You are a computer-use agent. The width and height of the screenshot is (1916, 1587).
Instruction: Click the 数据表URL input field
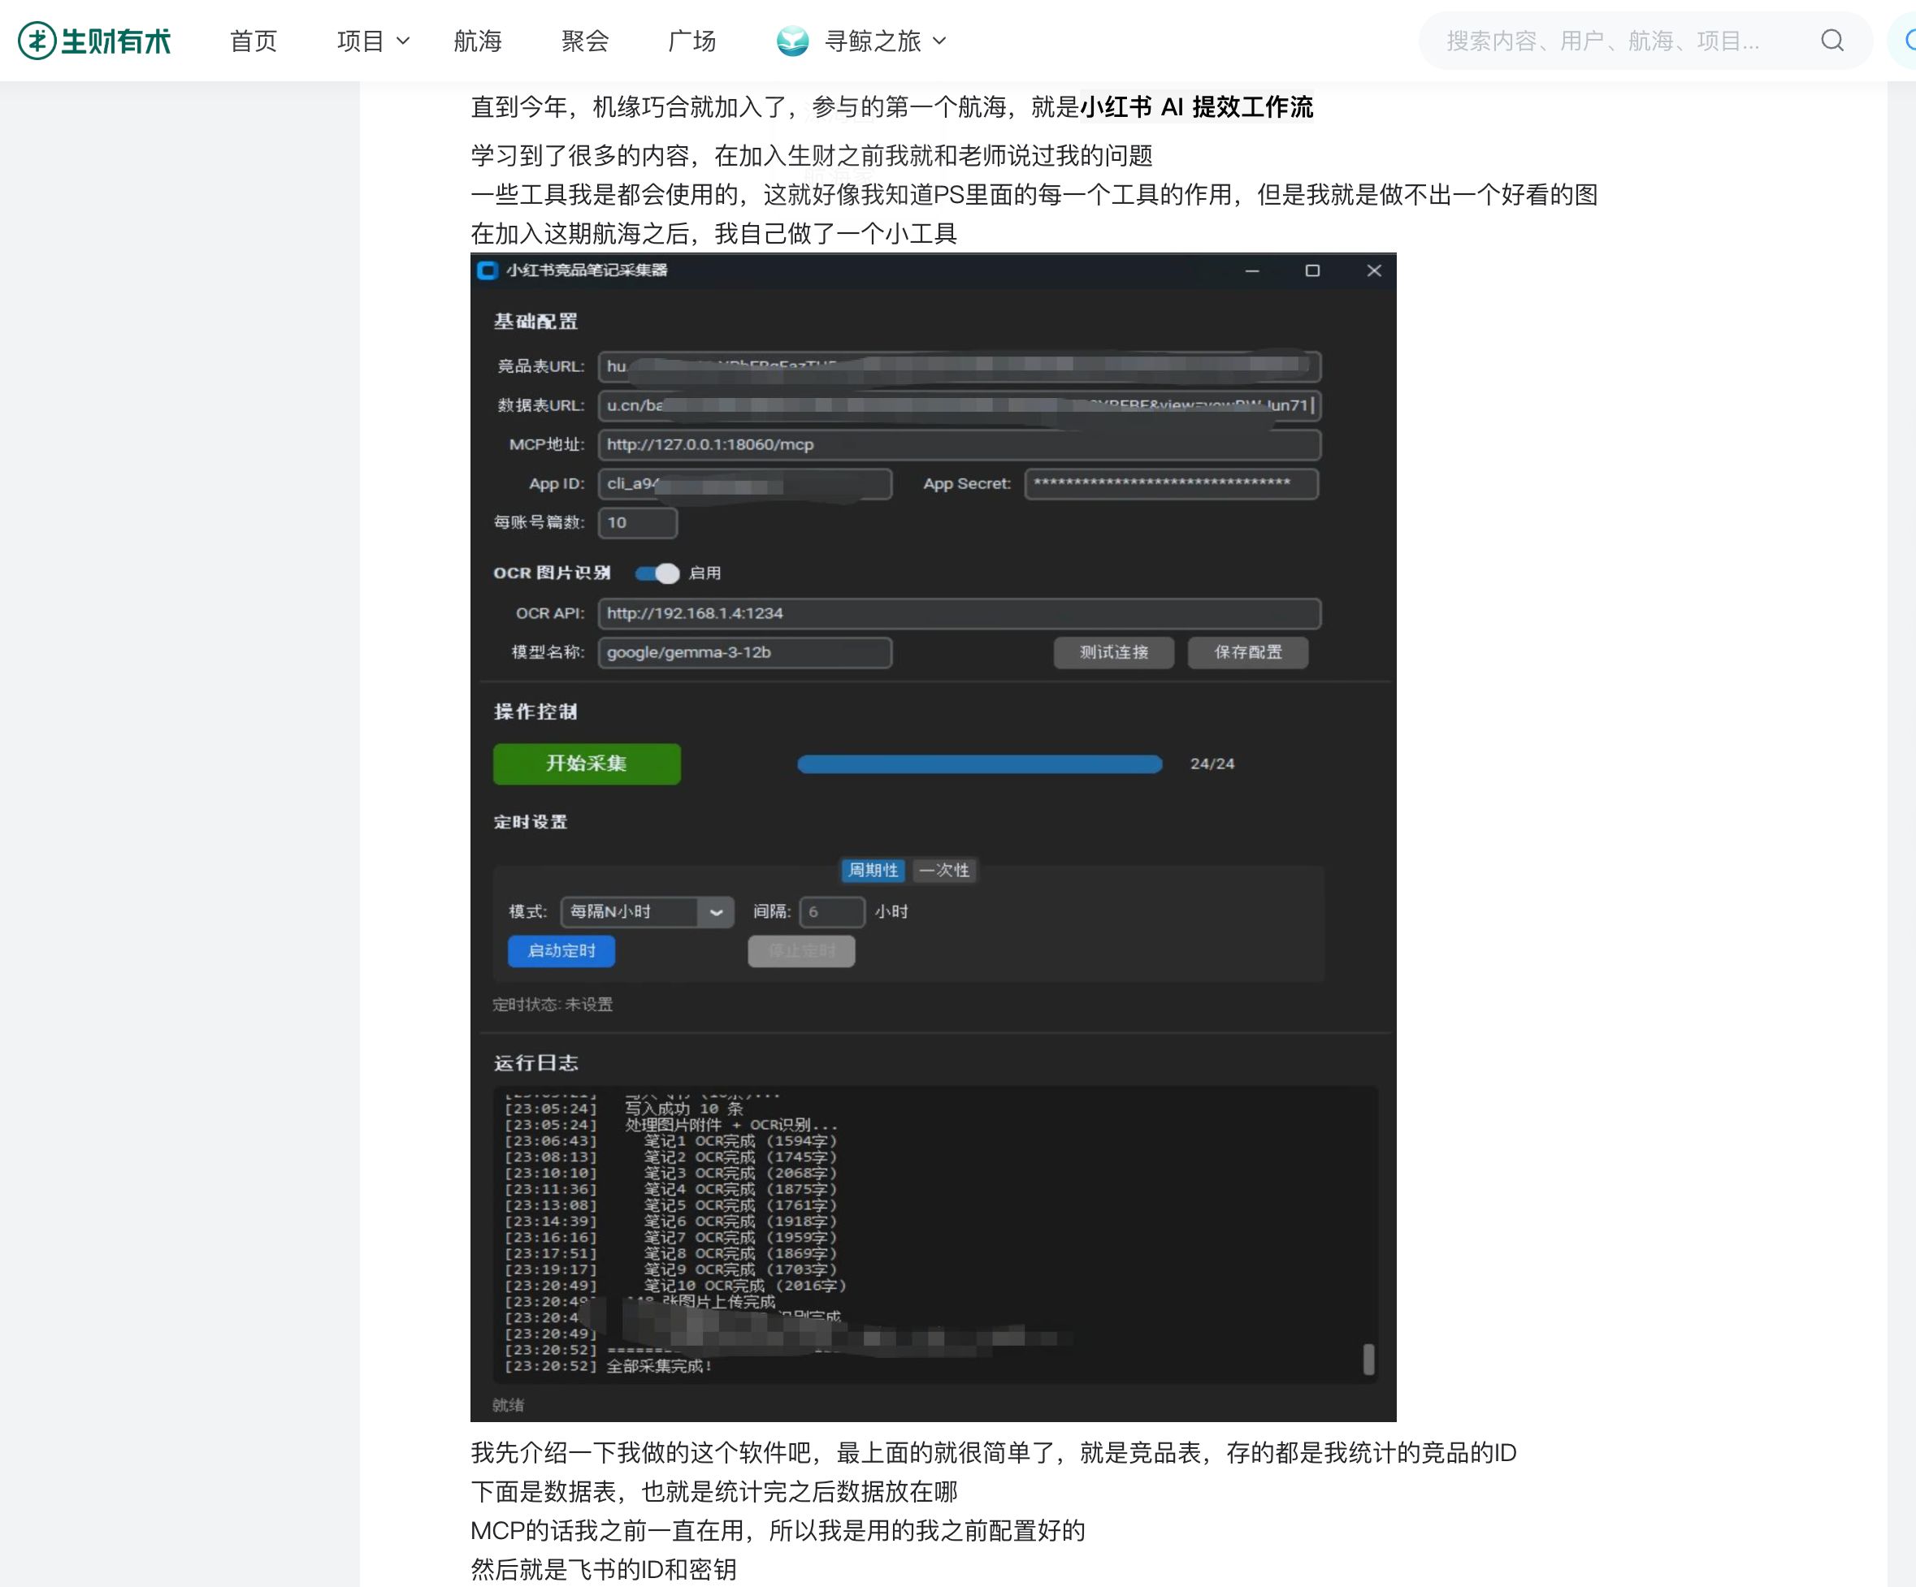(959, 406)
